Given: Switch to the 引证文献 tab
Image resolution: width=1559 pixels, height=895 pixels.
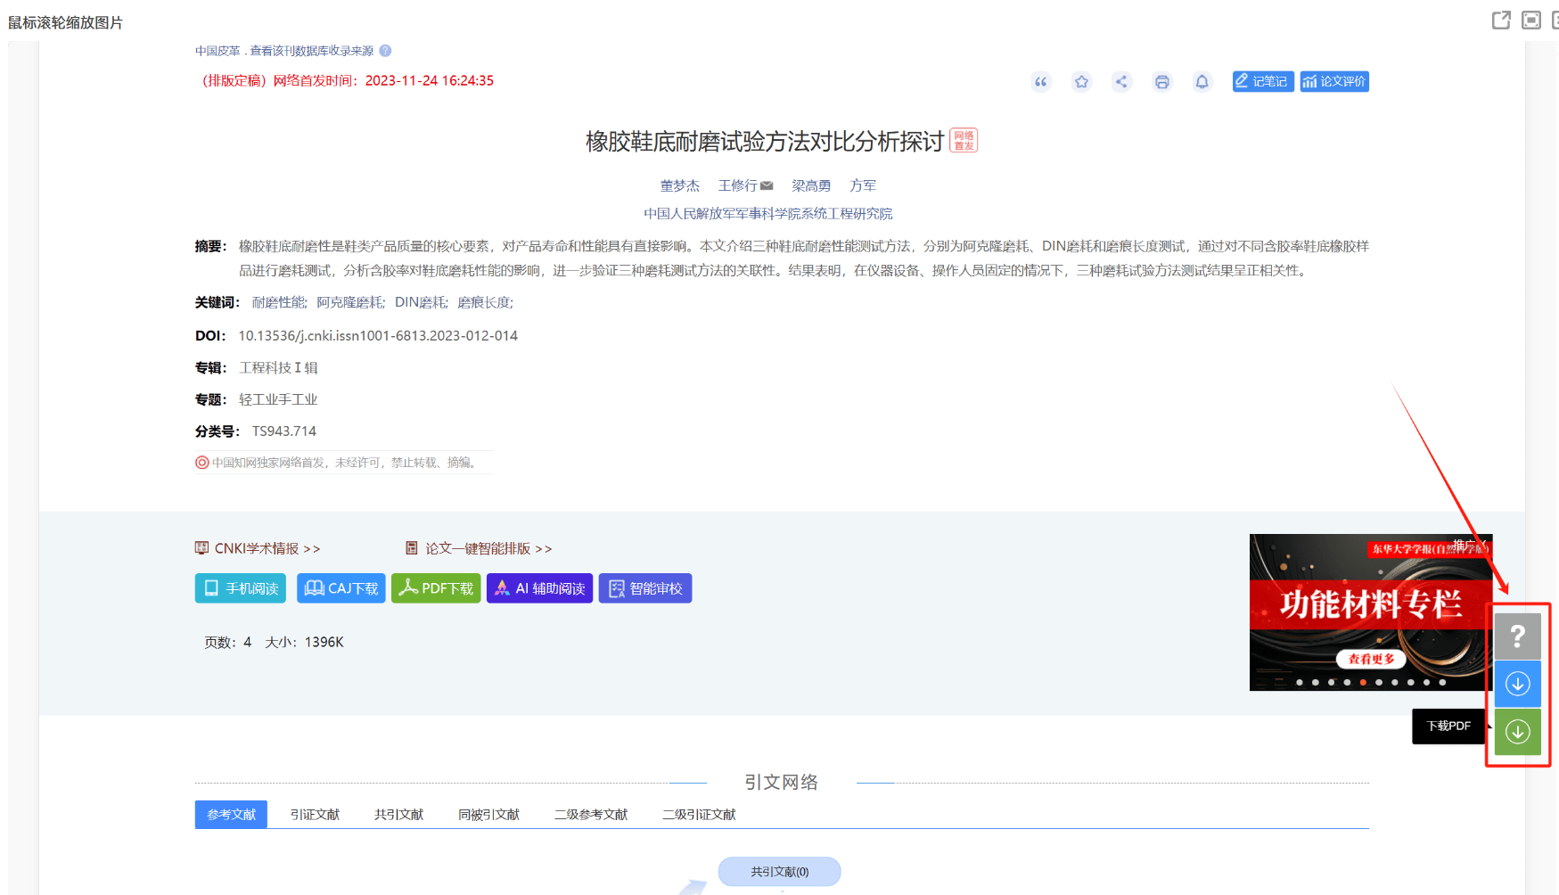Looking at the screenshot, I should click(315, 814).
